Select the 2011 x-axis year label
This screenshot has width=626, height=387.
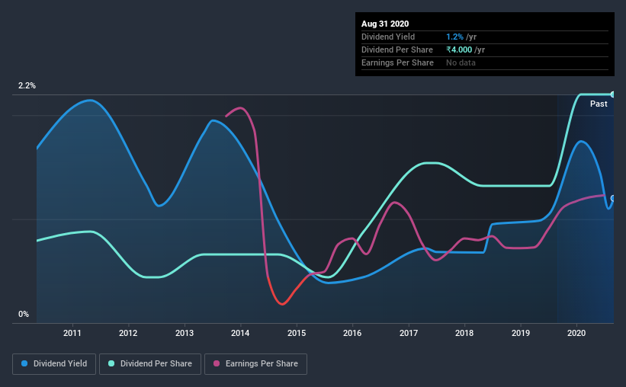[72, 333]
